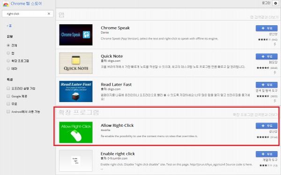Viewport: 281px width, 175px height.
Task: Click the lightning icon under Chrome Speak rating
Action: (275, 44)
